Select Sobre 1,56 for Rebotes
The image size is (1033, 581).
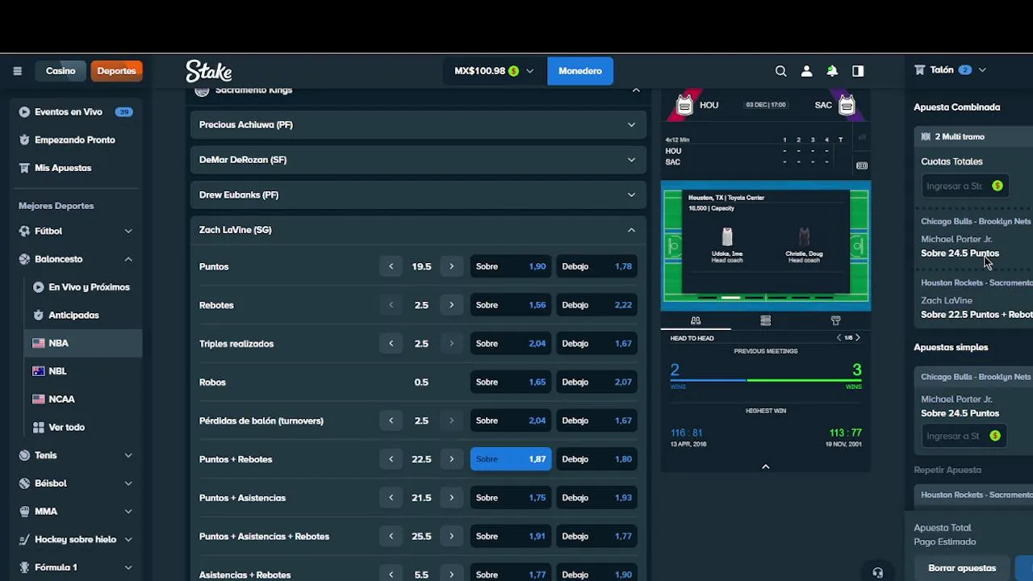(x=511, y=305)
